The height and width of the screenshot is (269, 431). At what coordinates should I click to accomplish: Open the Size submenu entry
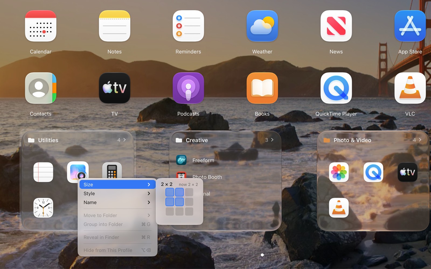click(117, 185)
